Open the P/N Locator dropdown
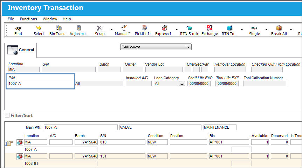The height and width of the screenshot is (168, 302). click(x=156, y=47)
